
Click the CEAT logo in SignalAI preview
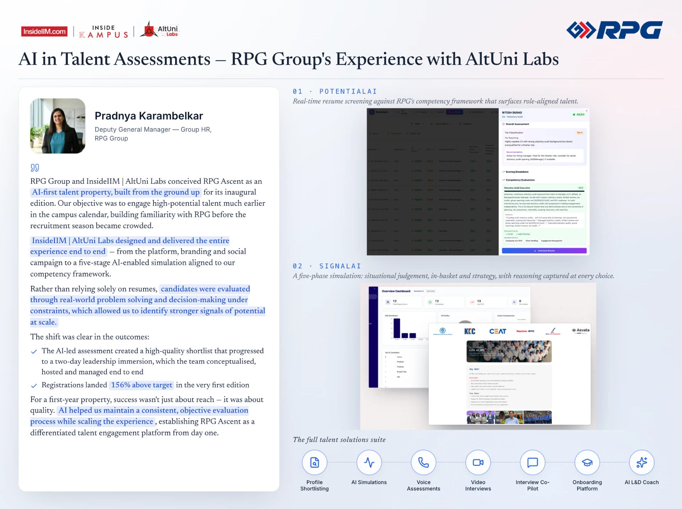[498, 331]
